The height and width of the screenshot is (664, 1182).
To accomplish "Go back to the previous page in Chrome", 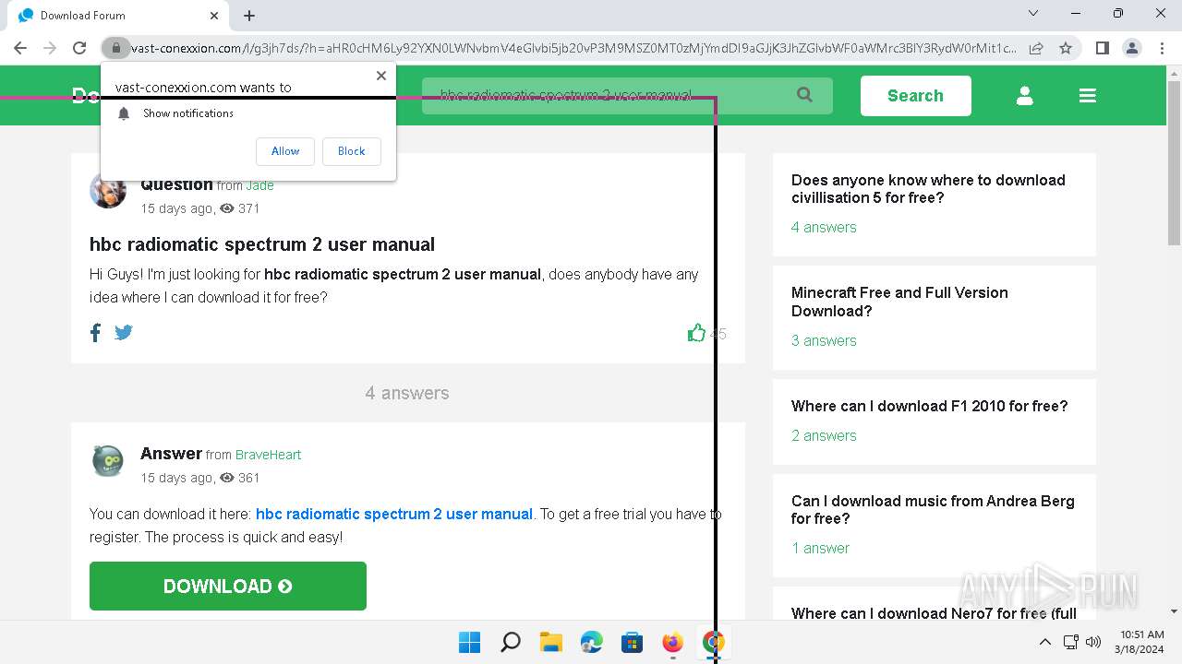I will (x=20, y=48).
